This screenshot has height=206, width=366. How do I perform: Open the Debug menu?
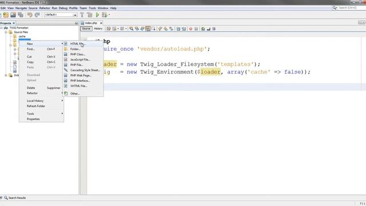click(63, 8)
